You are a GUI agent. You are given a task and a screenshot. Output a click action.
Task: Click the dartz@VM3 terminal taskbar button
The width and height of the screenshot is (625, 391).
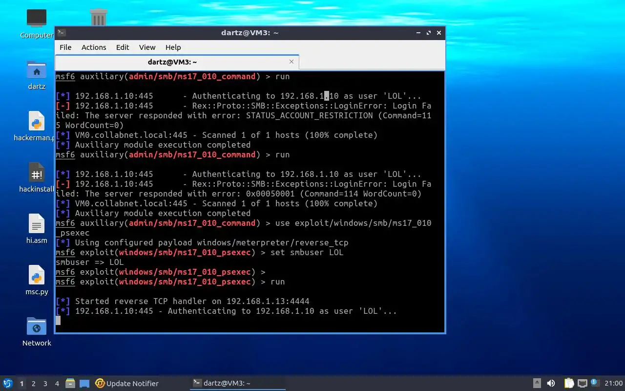[238, 383]
